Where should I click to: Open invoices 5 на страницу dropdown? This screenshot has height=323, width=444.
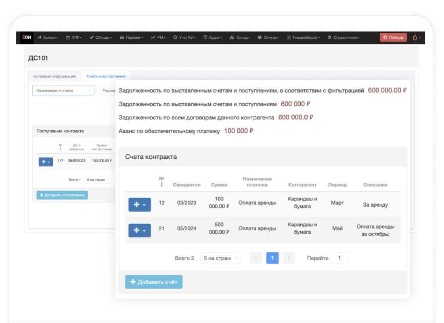pos(221,258)
